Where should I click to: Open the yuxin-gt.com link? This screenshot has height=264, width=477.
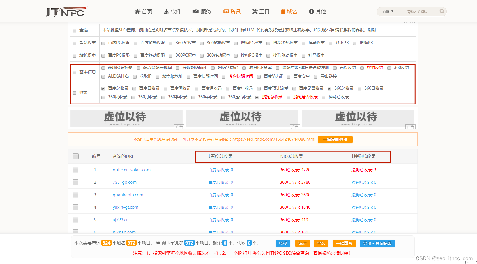pos(126,207)
